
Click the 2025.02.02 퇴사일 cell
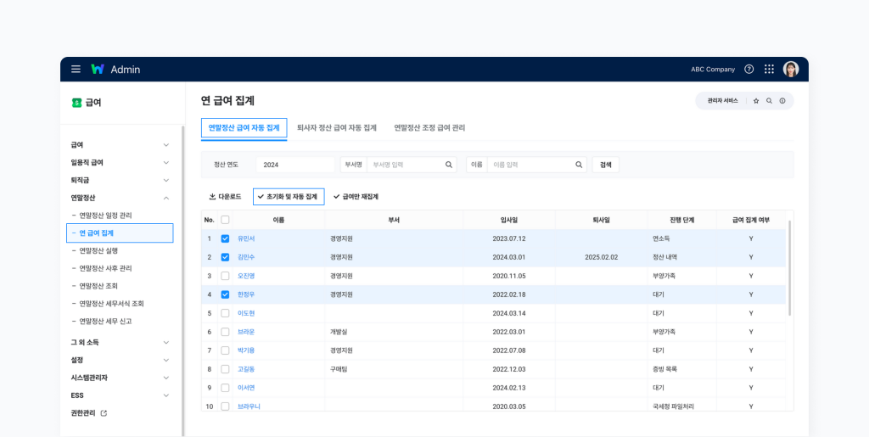pyautogui.click(x=601, y=257)
